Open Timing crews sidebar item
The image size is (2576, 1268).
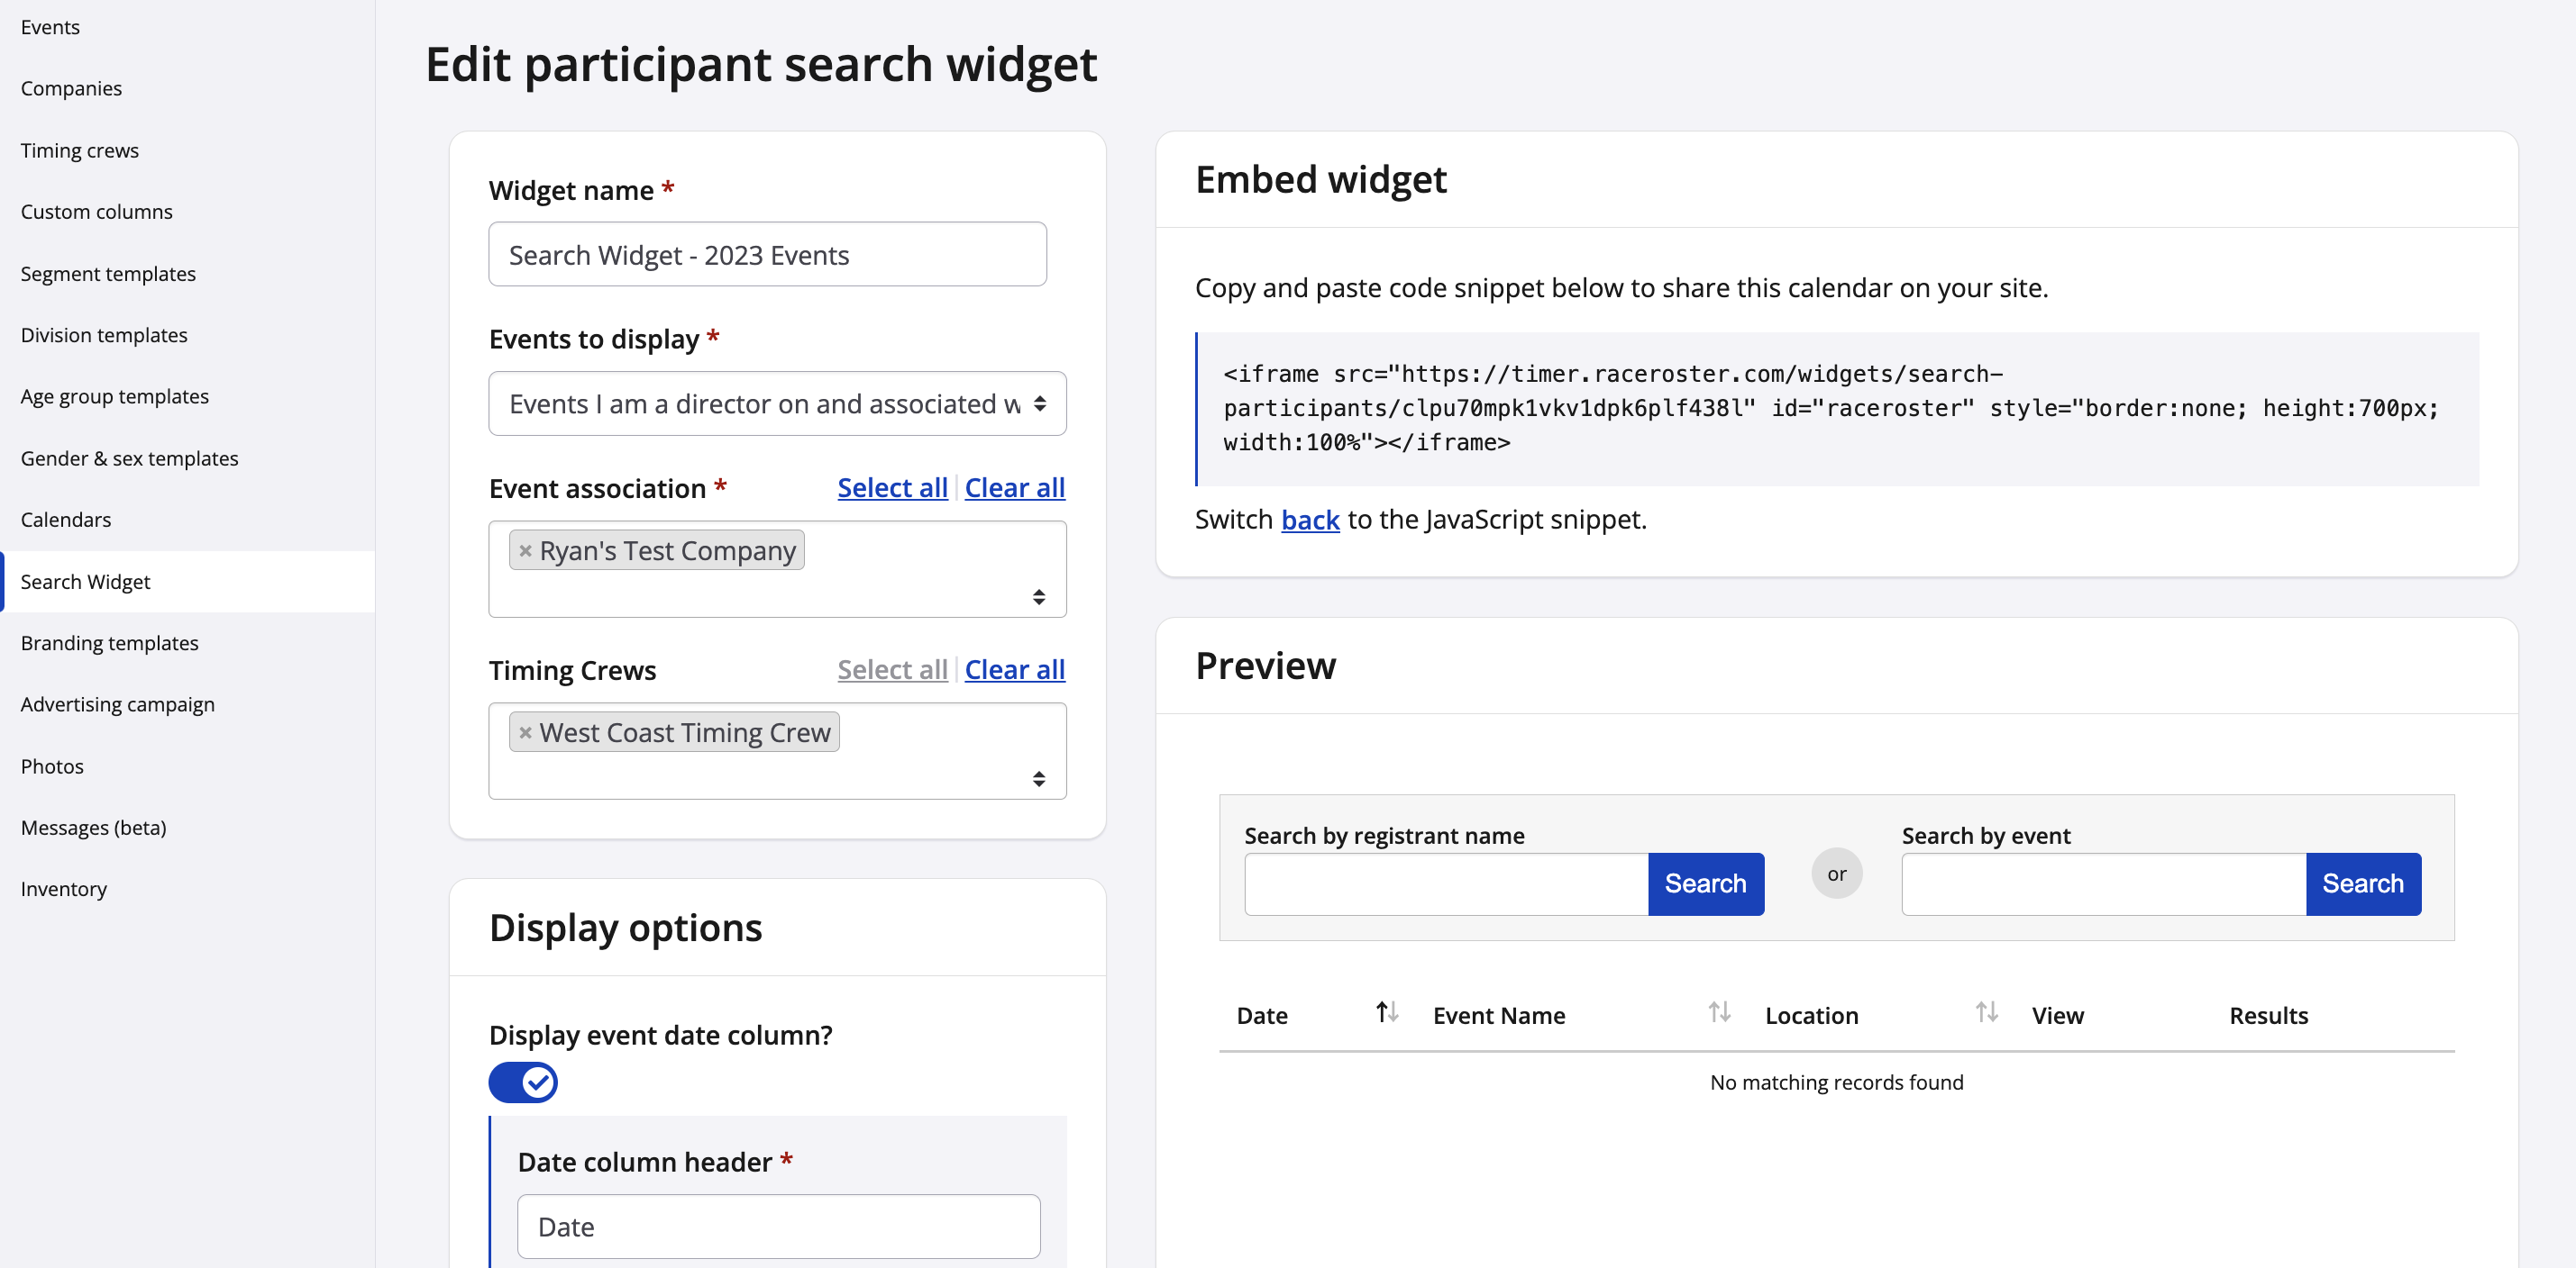point(80,149)
